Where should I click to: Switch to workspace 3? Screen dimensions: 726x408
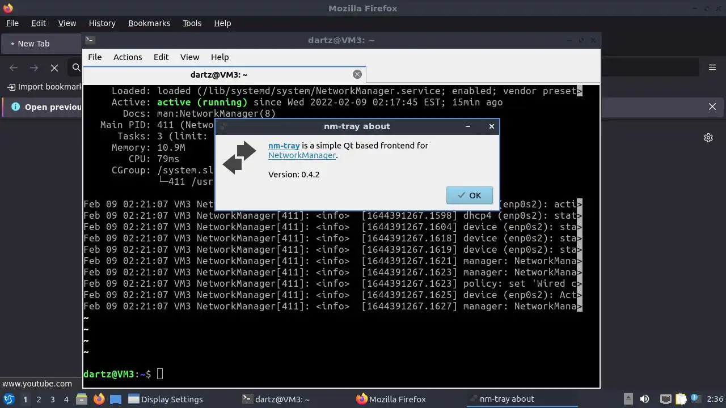(x=52, y=399)
